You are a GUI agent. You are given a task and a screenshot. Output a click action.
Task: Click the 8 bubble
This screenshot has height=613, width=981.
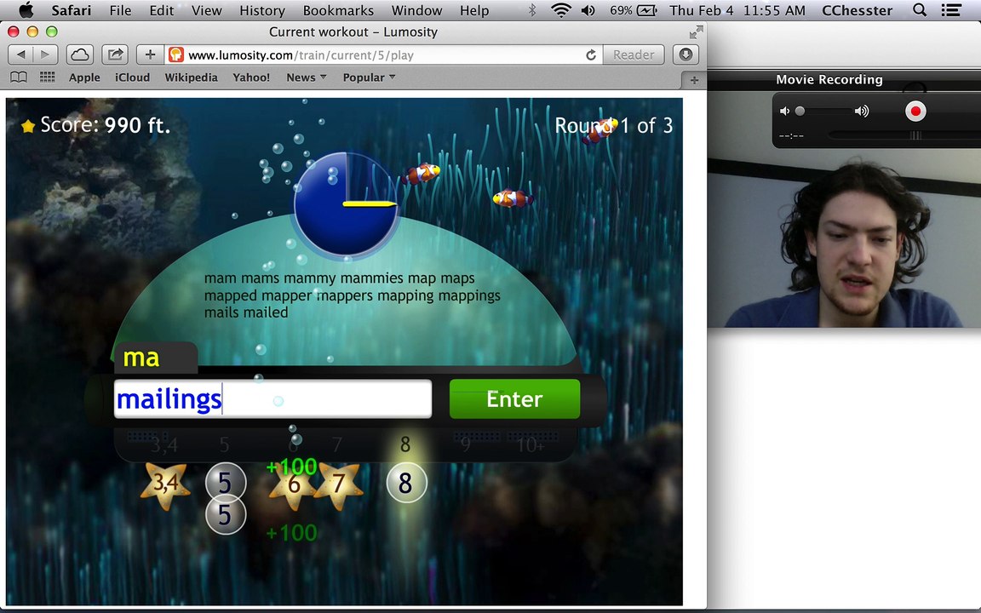tap(406, 483)
